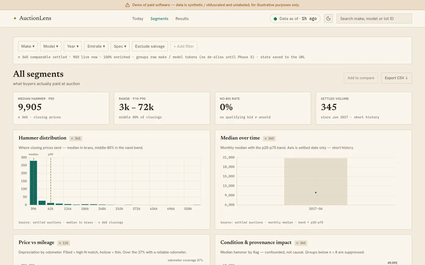The image size is (425, 265).
Task: Click the n 345 badge beside Hammer distribution
Action: [x=76, y=139]
